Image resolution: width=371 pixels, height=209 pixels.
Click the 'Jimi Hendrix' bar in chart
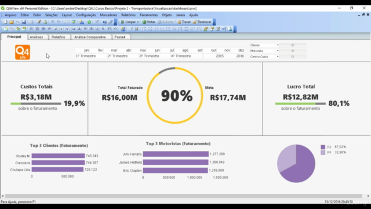tap(176, 154)
